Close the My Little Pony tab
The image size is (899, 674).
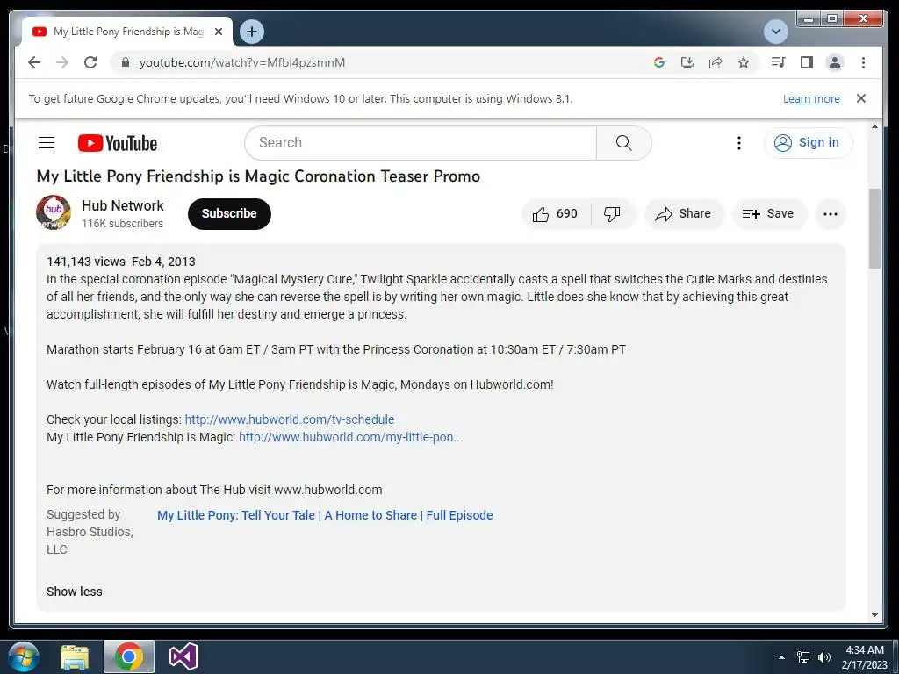click(219, 32)
